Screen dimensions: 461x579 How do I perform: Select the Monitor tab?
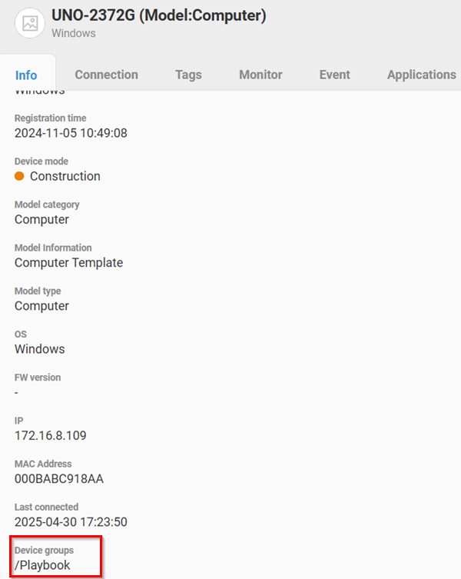pos(260,75)
